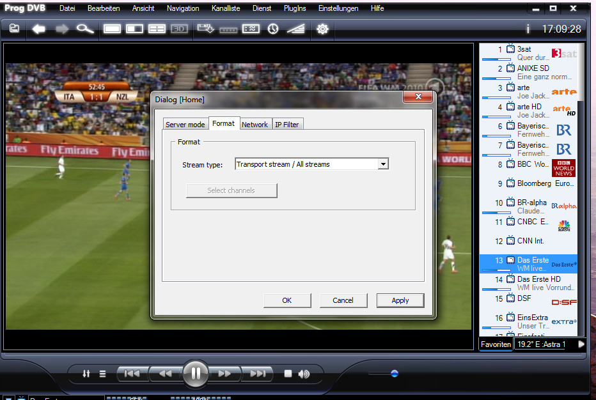Click the channel list vertical scrollbar
This screenshot has height=400, width=596.
tap(580, 190)
